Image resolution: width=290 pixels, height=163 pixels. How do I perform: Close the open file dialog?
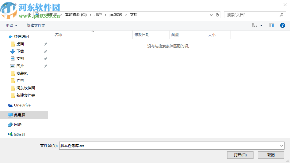(x=285, y=5)
